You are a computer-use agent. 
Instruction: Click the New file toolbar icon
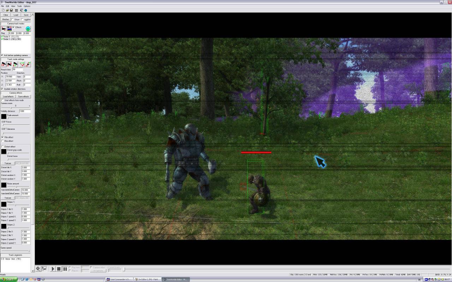coord(3,10)
